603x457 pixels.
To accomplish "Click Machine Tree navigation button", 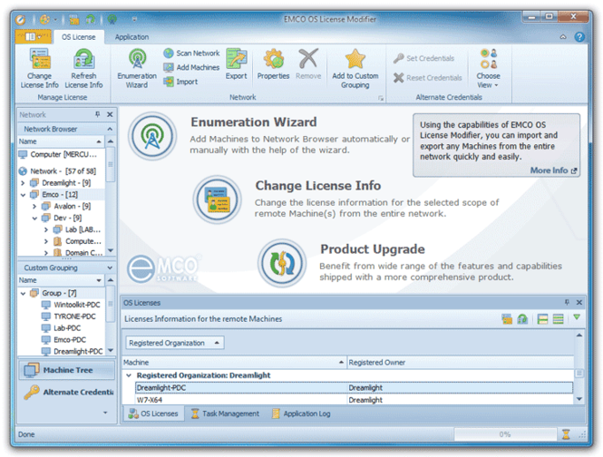I will (67, 370).
